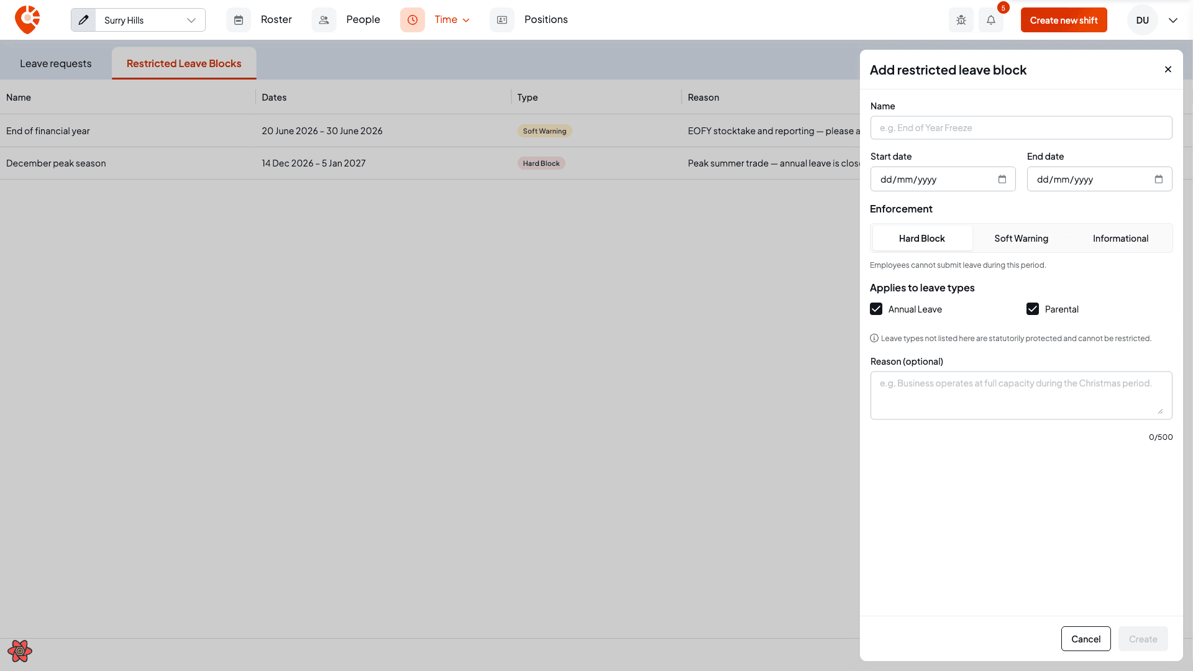Open the Roster page
This screenshot has height=671, width=1193.
pyautogui.click(x=276, y=20)
